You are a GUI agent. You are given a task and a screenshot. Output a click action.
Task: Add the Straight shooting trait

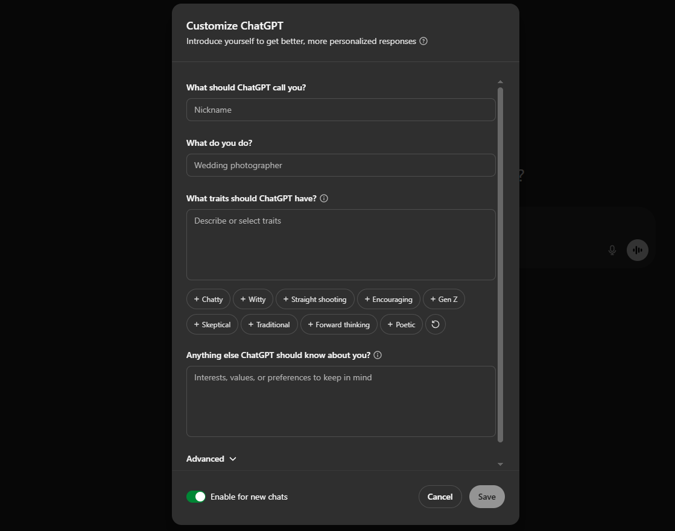point(315,299)
